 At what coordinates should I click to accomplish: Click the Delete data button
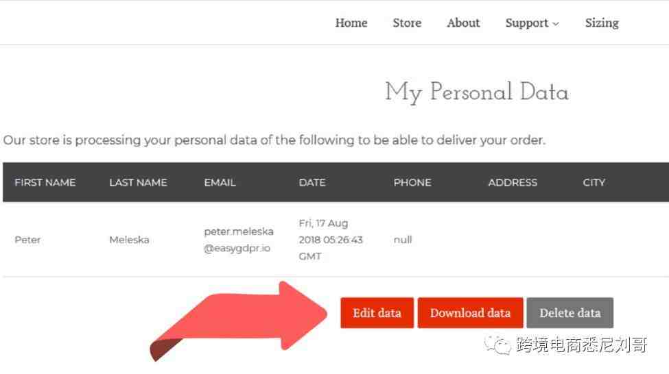coord(570,312)
